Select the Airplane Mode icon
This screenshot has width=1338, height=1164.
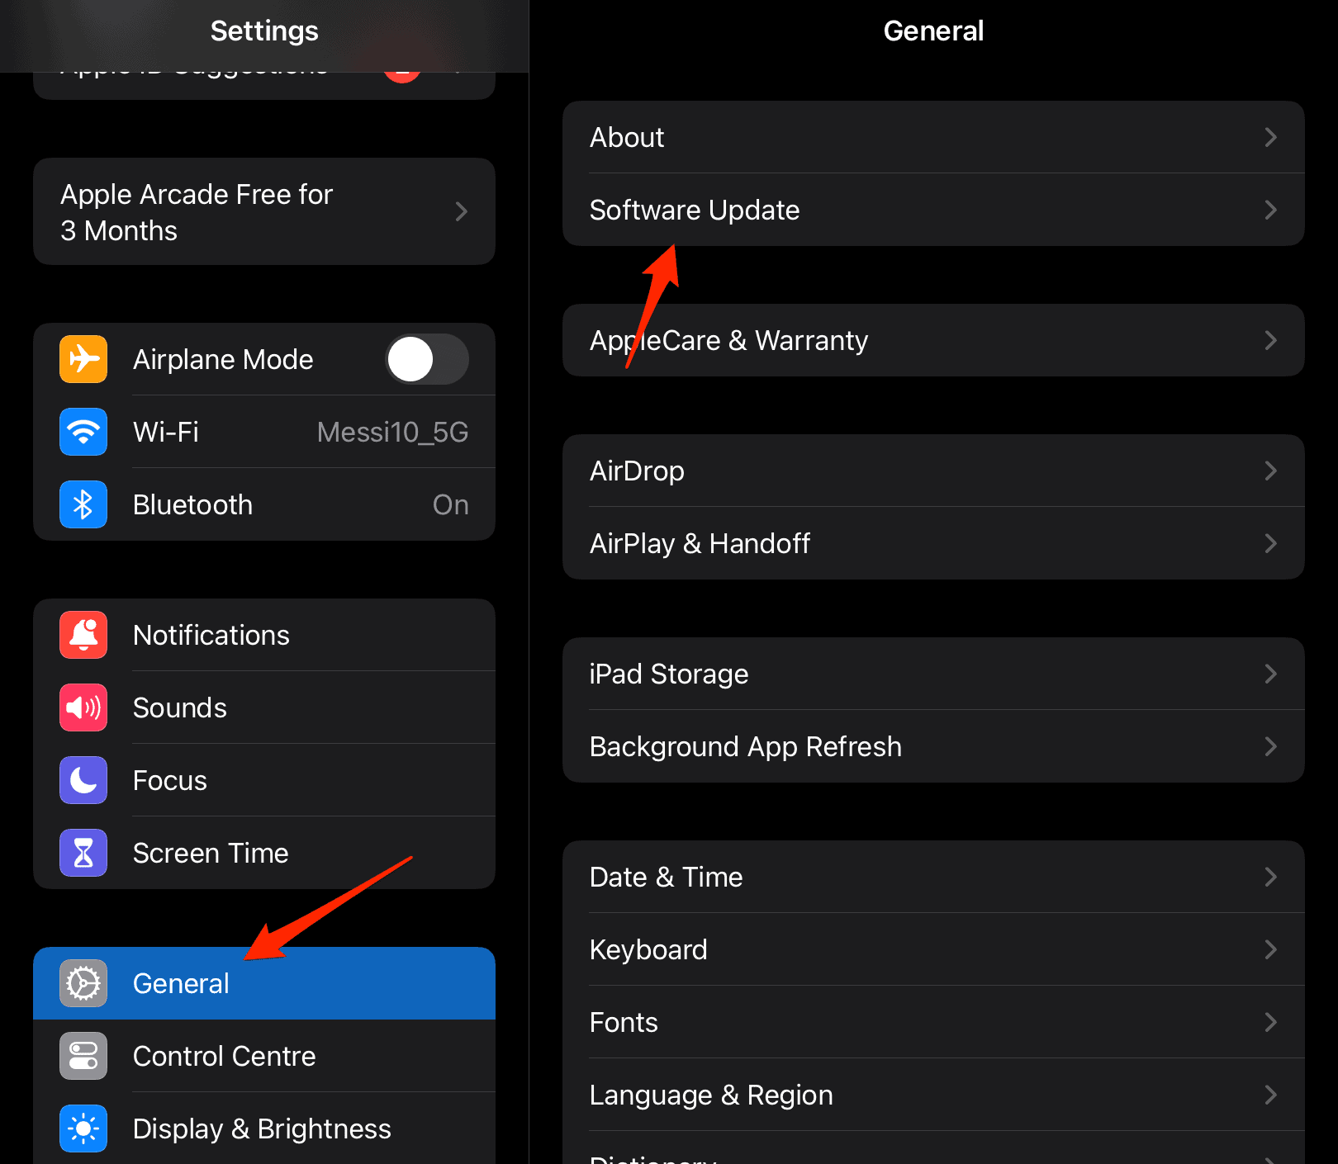[83, 359]
